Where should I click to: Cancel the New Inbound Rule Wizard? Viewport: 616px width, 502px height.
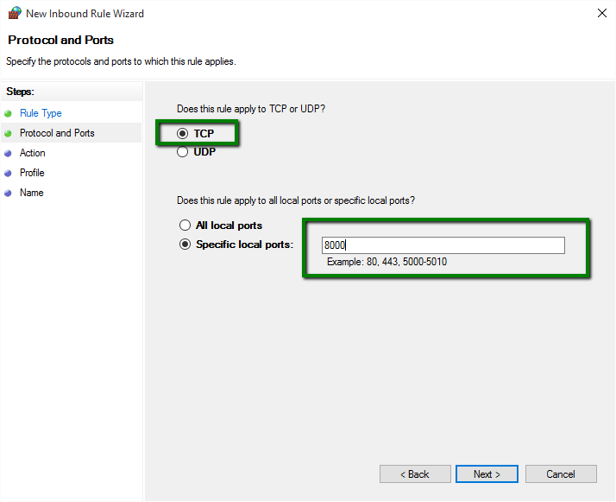click(561, 474)
